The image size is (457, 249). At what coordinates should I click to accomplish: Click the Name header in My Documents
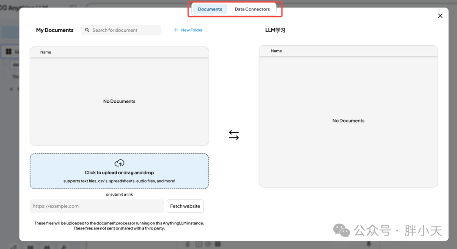point(46,52)
